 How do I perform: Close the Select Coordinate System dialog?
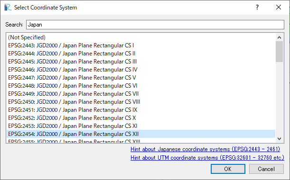pyautogui.click(x=279, y=8)
